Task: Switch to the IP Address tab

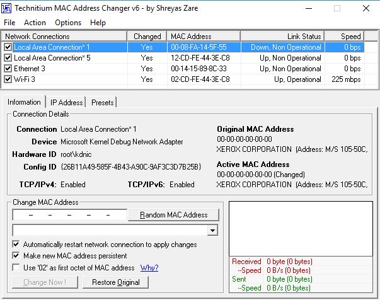Action: pyautogui.click(x=66, y=102)
